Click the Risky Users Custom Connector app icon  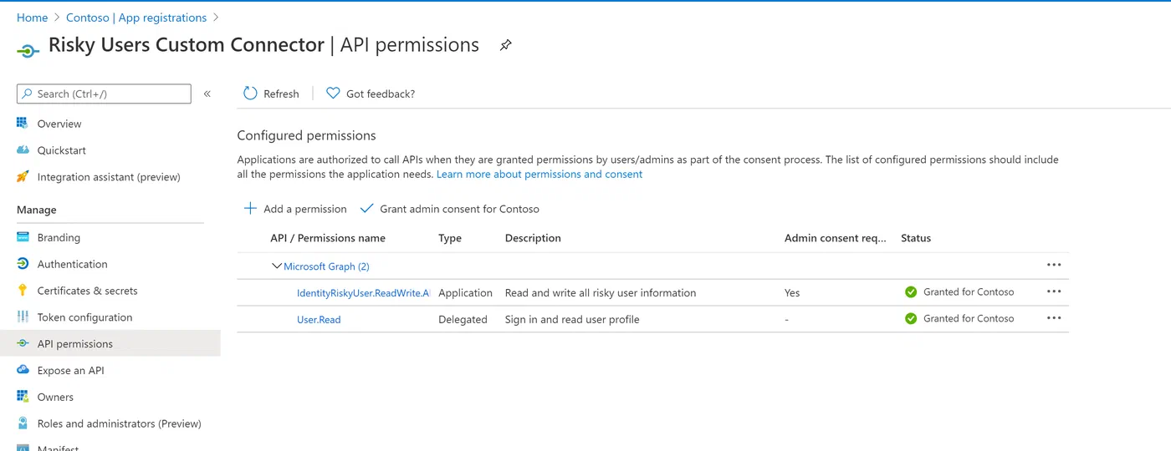tap(28, 51)
